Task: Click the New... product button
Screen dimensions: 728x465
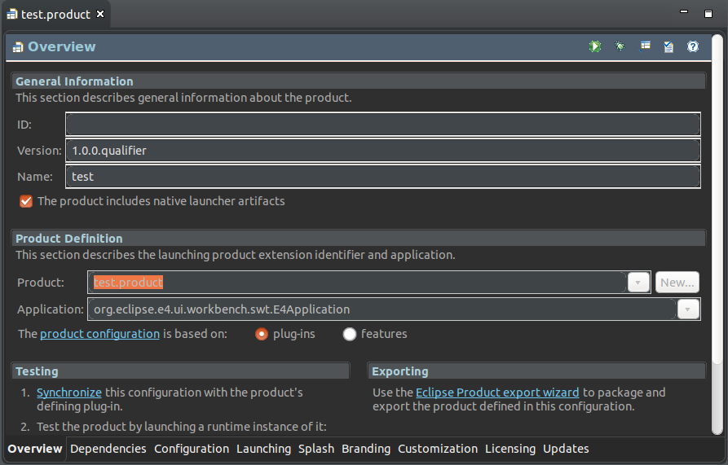Action: (677, 283)
